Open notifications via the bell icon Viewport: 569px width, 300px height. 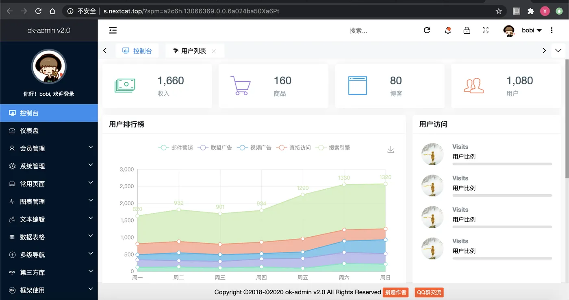pyautogui.click(x=448, y=30)
